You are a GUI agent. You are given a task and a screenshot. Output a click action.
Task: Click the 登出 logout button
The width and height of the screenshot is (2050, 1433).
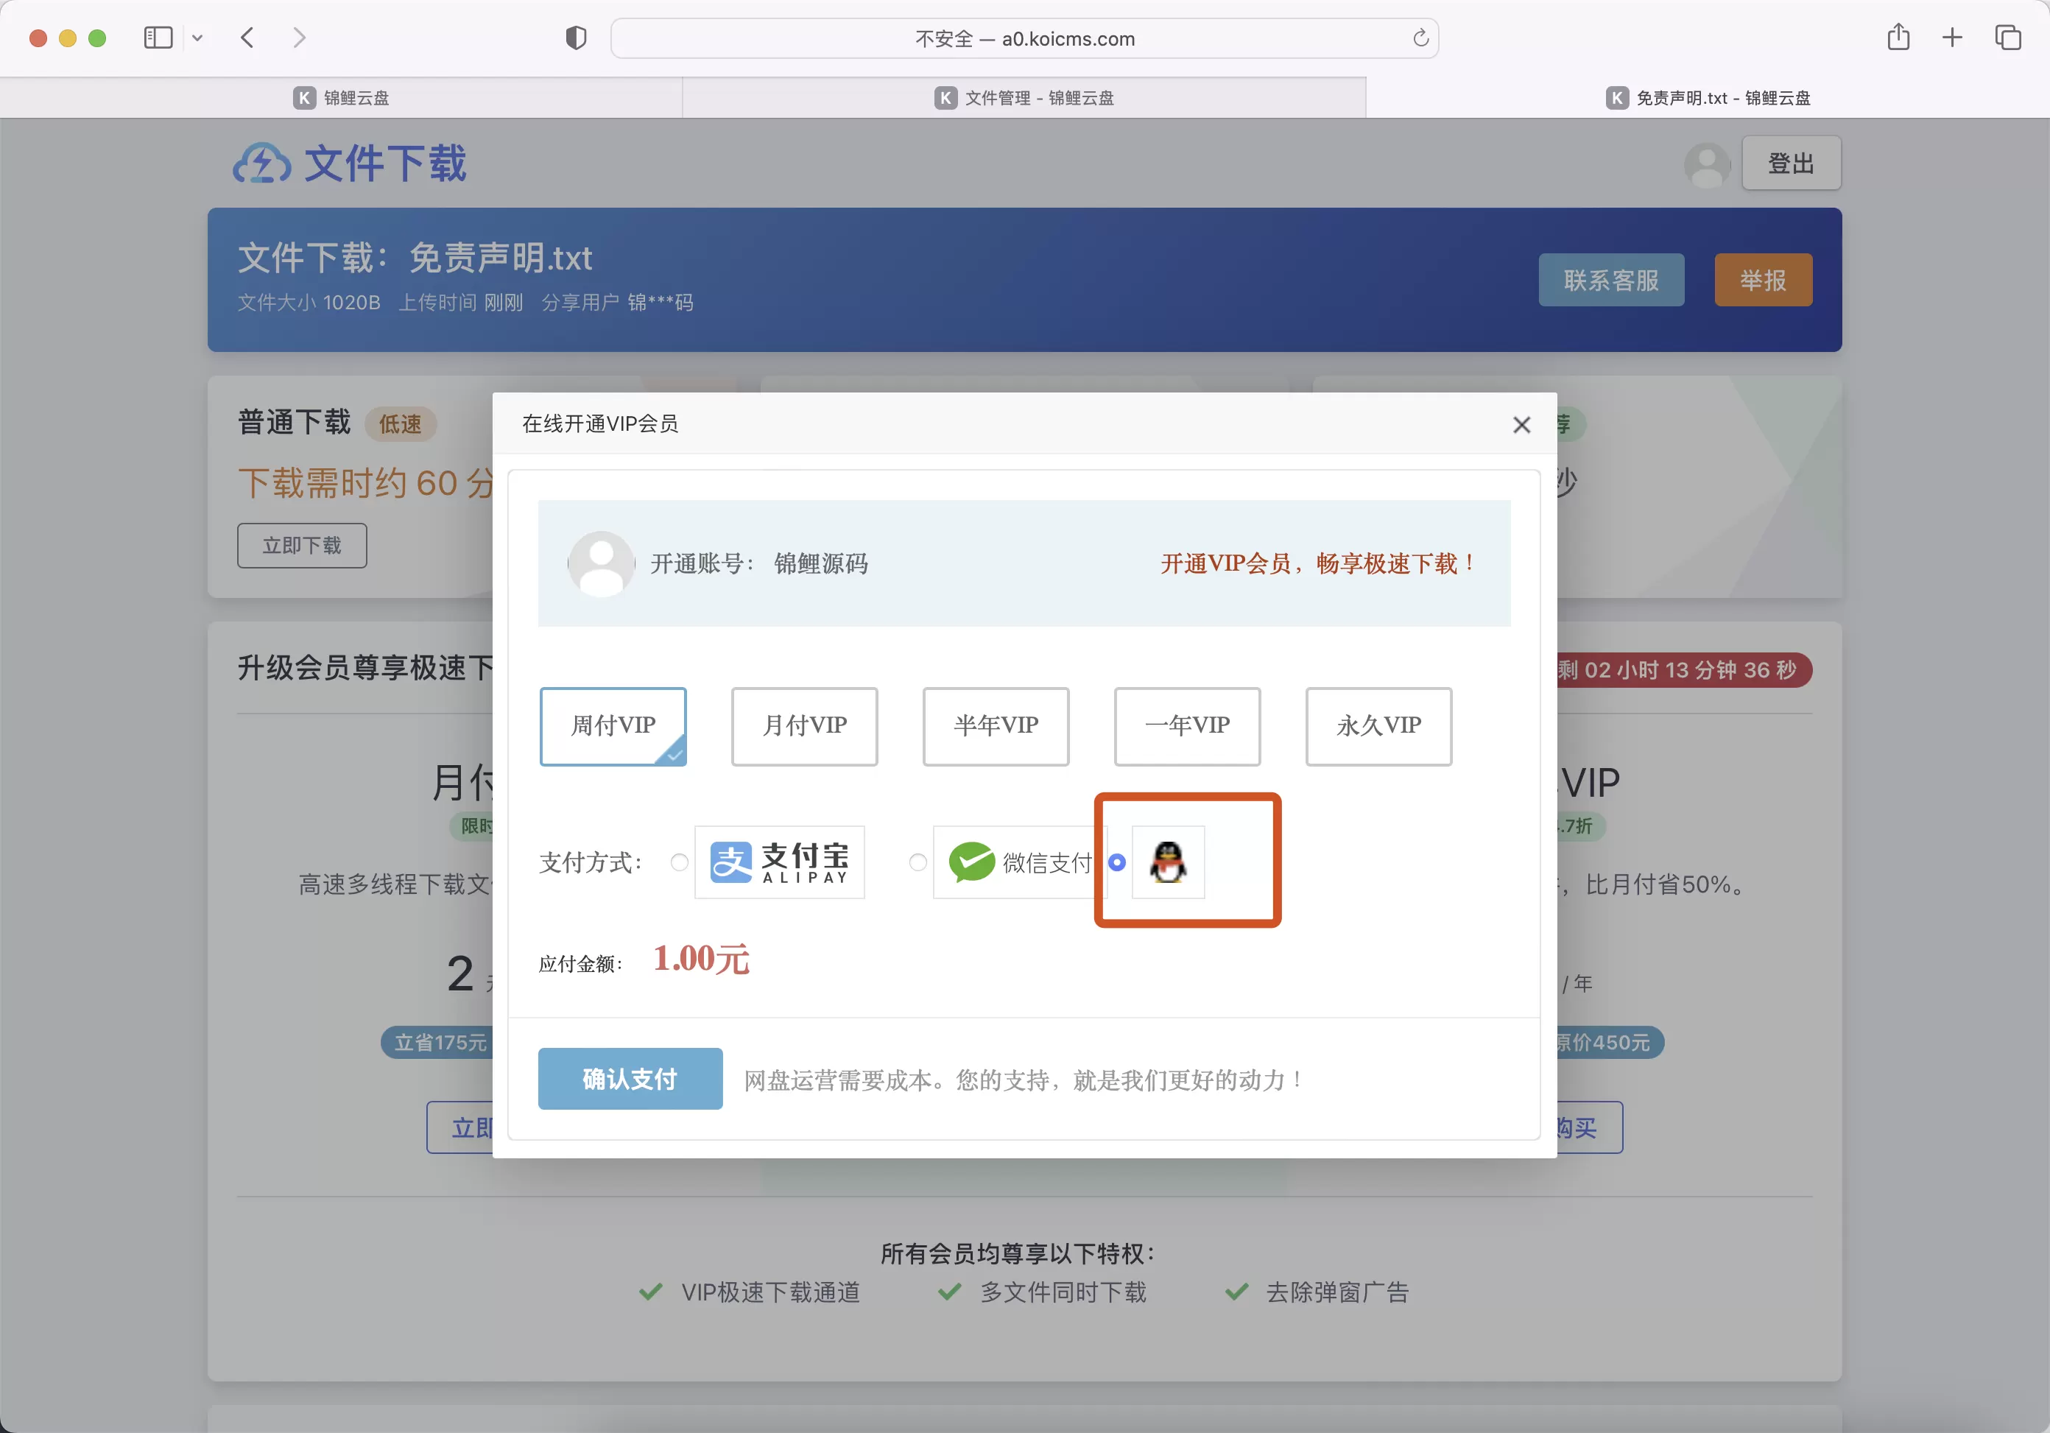pyautogui.click(x=1791, y=163)
